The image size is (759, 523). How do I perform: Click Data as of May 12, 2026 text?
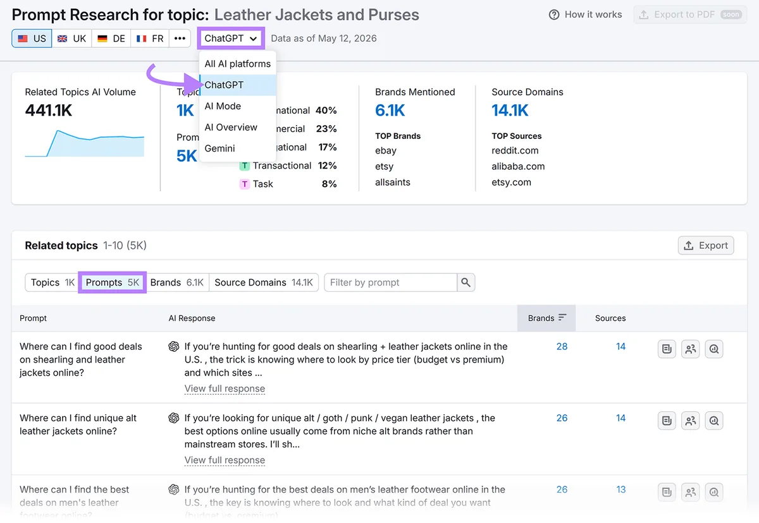pos(324,38)
